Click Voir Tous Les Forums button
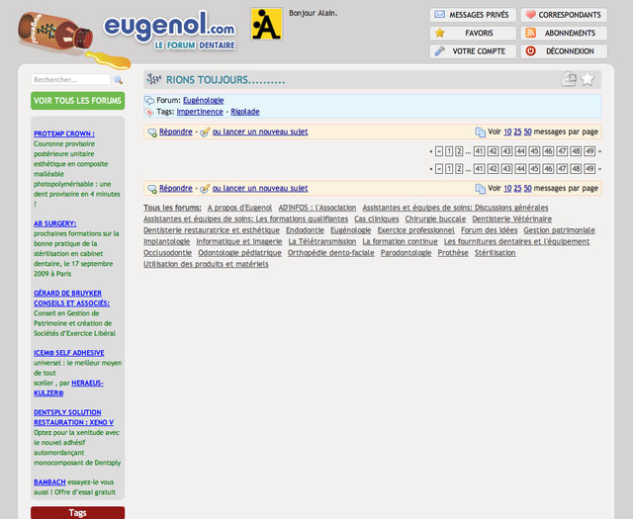 coord(77,101)
